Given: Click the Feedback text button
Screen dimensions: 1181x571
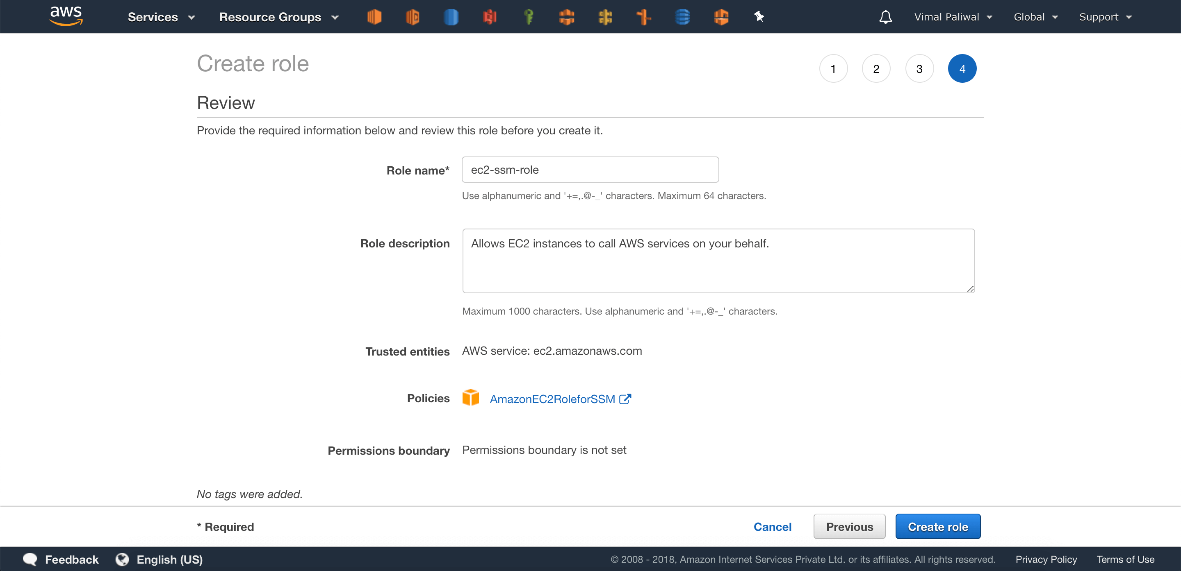Looking at the screenshot, I should click(x=71, y=559).
